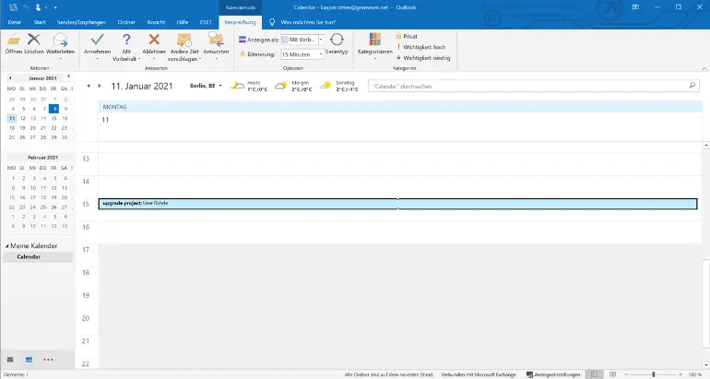Click the Öffnen folder icon
Image resolution: width=710 pixels, height=379 pixels.
[13, 41]
